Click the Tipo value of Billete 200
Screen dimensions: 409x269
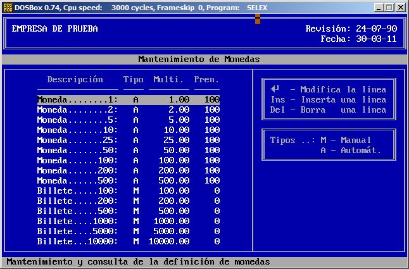[135, 201]
